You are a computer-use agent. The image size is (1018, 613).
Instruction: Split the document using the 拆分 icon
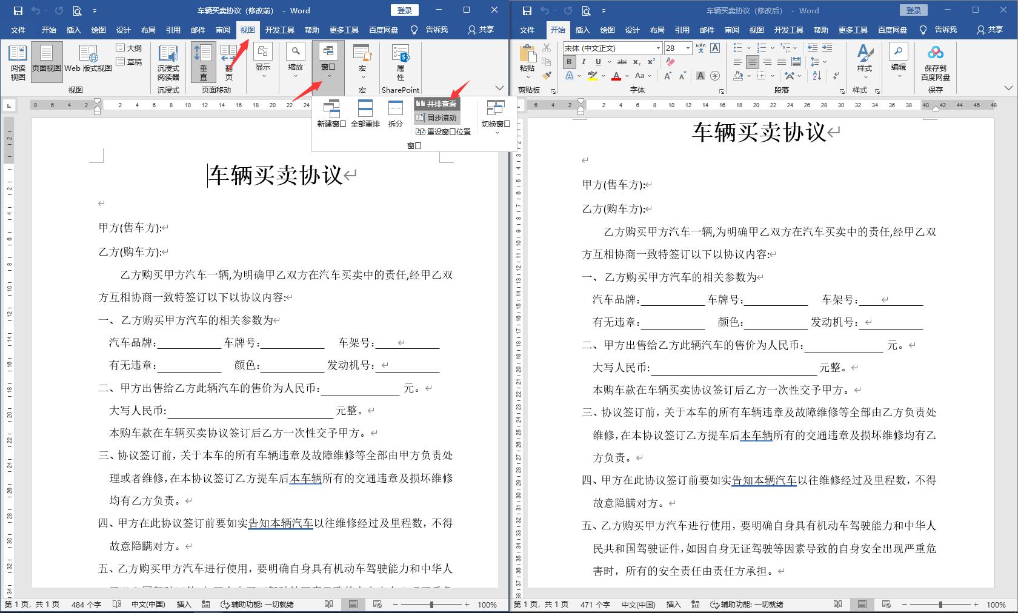(x=395, y=114)
